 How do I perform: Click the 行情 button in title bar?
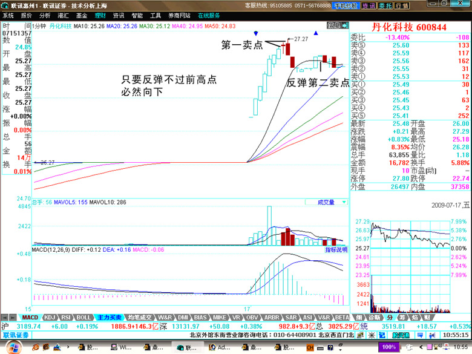point(402,5)
